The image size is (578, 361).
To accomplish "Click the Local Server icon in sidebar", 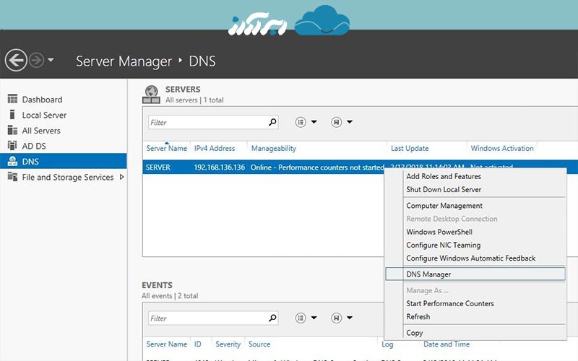I will coord(12,115).
